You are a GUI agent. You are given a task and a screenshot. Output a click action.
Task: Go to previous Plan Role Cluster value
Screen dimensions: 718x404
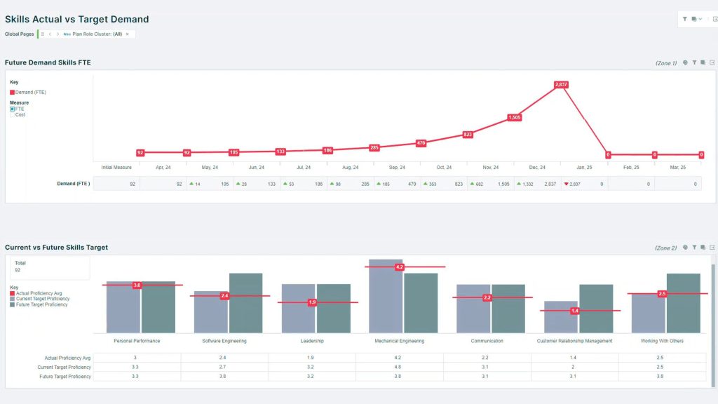coord(50,34)
